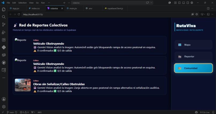Go back using title bar navigation arrow
Viewport: 216px width, 114px height.
[x=65, y=3]
